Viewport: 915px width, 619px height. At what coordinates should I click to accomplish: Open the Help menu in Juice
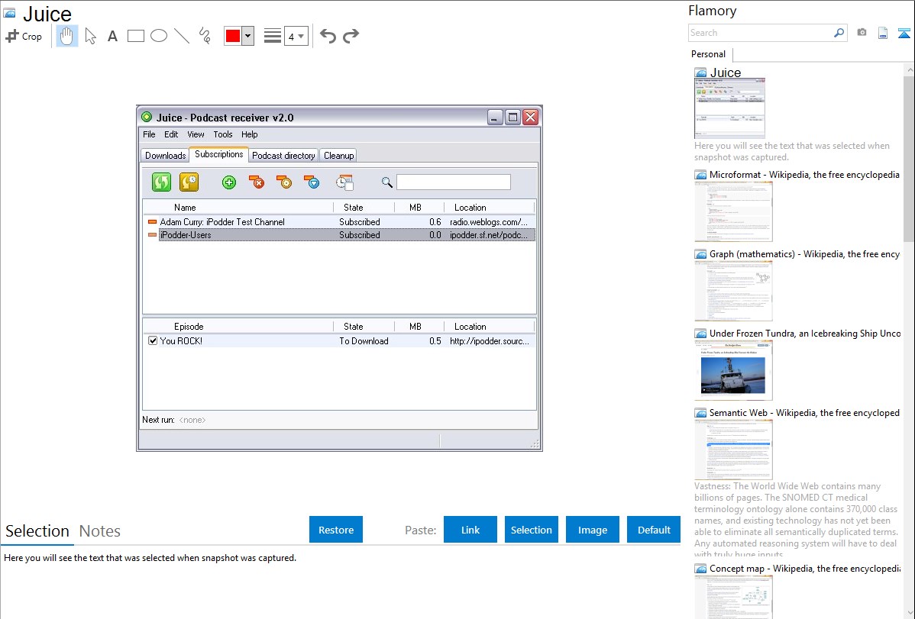tap(249, 134)
